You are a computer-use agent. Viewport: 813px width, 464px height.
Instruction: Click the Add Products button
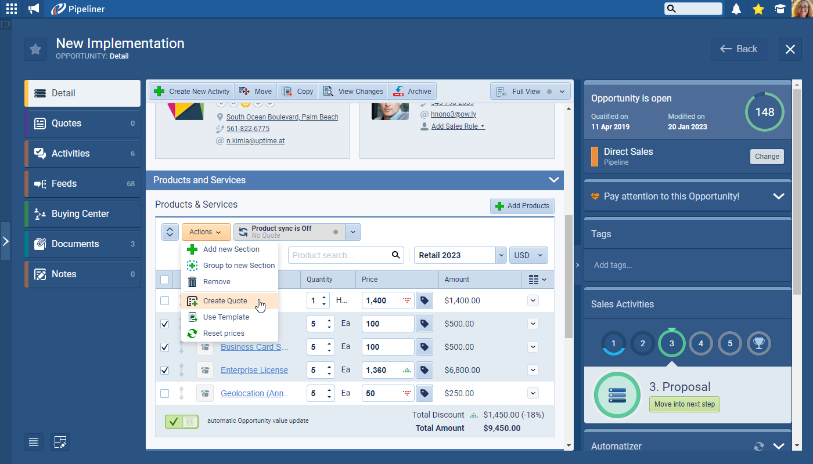click(x=522, y=206)
